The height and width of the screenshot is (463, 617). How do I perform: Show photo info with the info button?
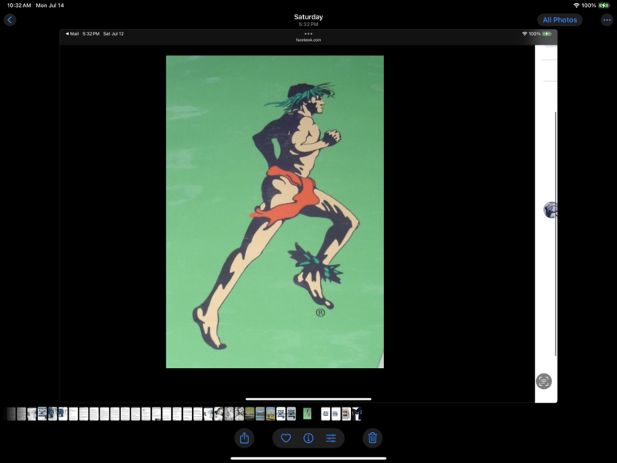click(308, 438)
